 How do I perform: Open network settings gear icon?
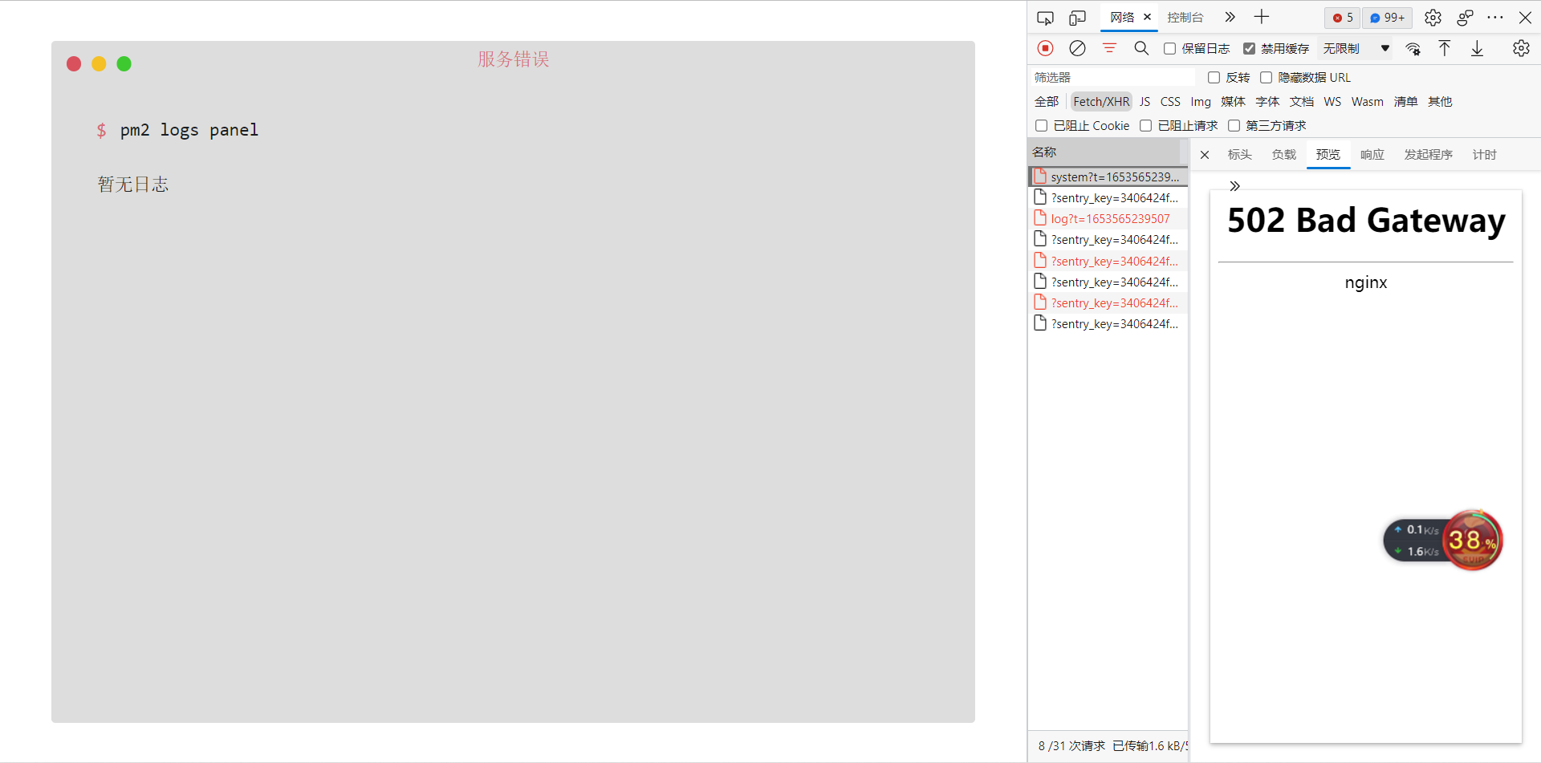point(1521,48)
